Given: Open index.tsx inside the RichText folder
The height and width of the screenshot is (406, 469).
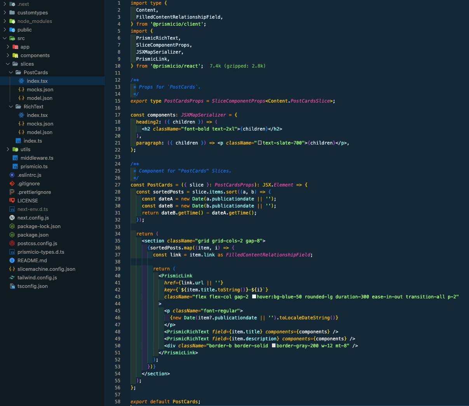Looking at the screenshot, I should tap(37, 115).
